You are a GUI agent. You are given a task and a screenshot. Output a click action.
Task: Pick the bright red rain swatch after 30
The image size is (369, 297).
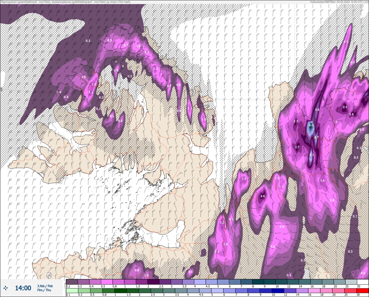tap(363, 290)
